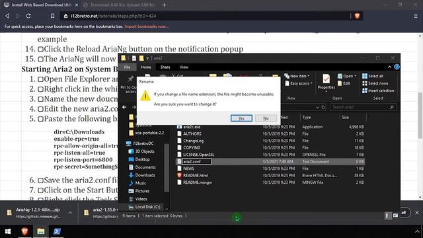423x238 pixels.
Task: Check the Paste the following step checkbox
Action: point(41,119)
